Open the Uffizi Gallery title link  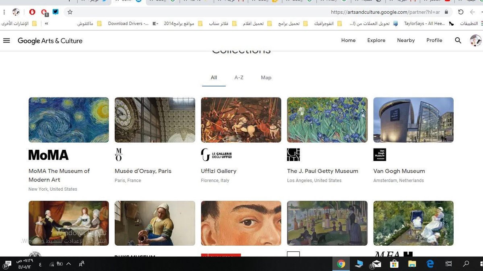(x=219, y=171)
